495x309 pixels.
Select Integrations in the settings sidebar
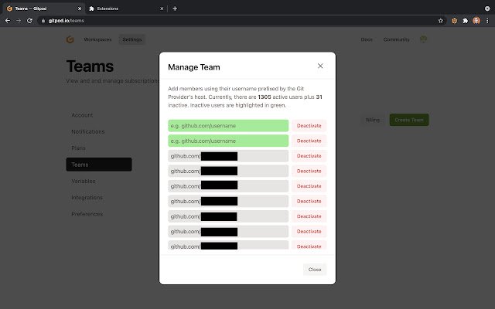(99, 198)
